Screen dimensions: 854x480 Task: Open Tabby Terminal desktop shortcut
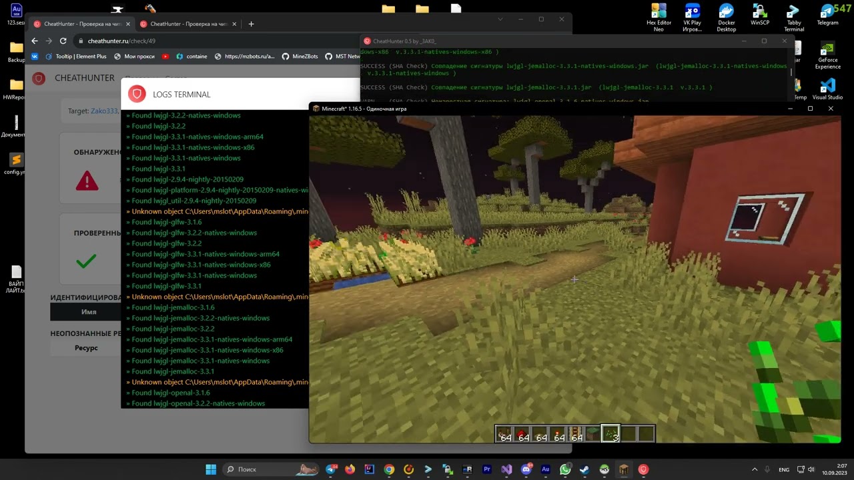tap(793, 17)
